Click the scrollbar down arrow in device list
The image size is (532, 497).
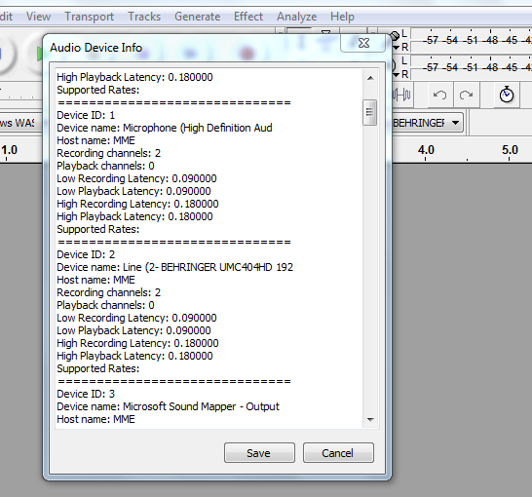(370, 420)
